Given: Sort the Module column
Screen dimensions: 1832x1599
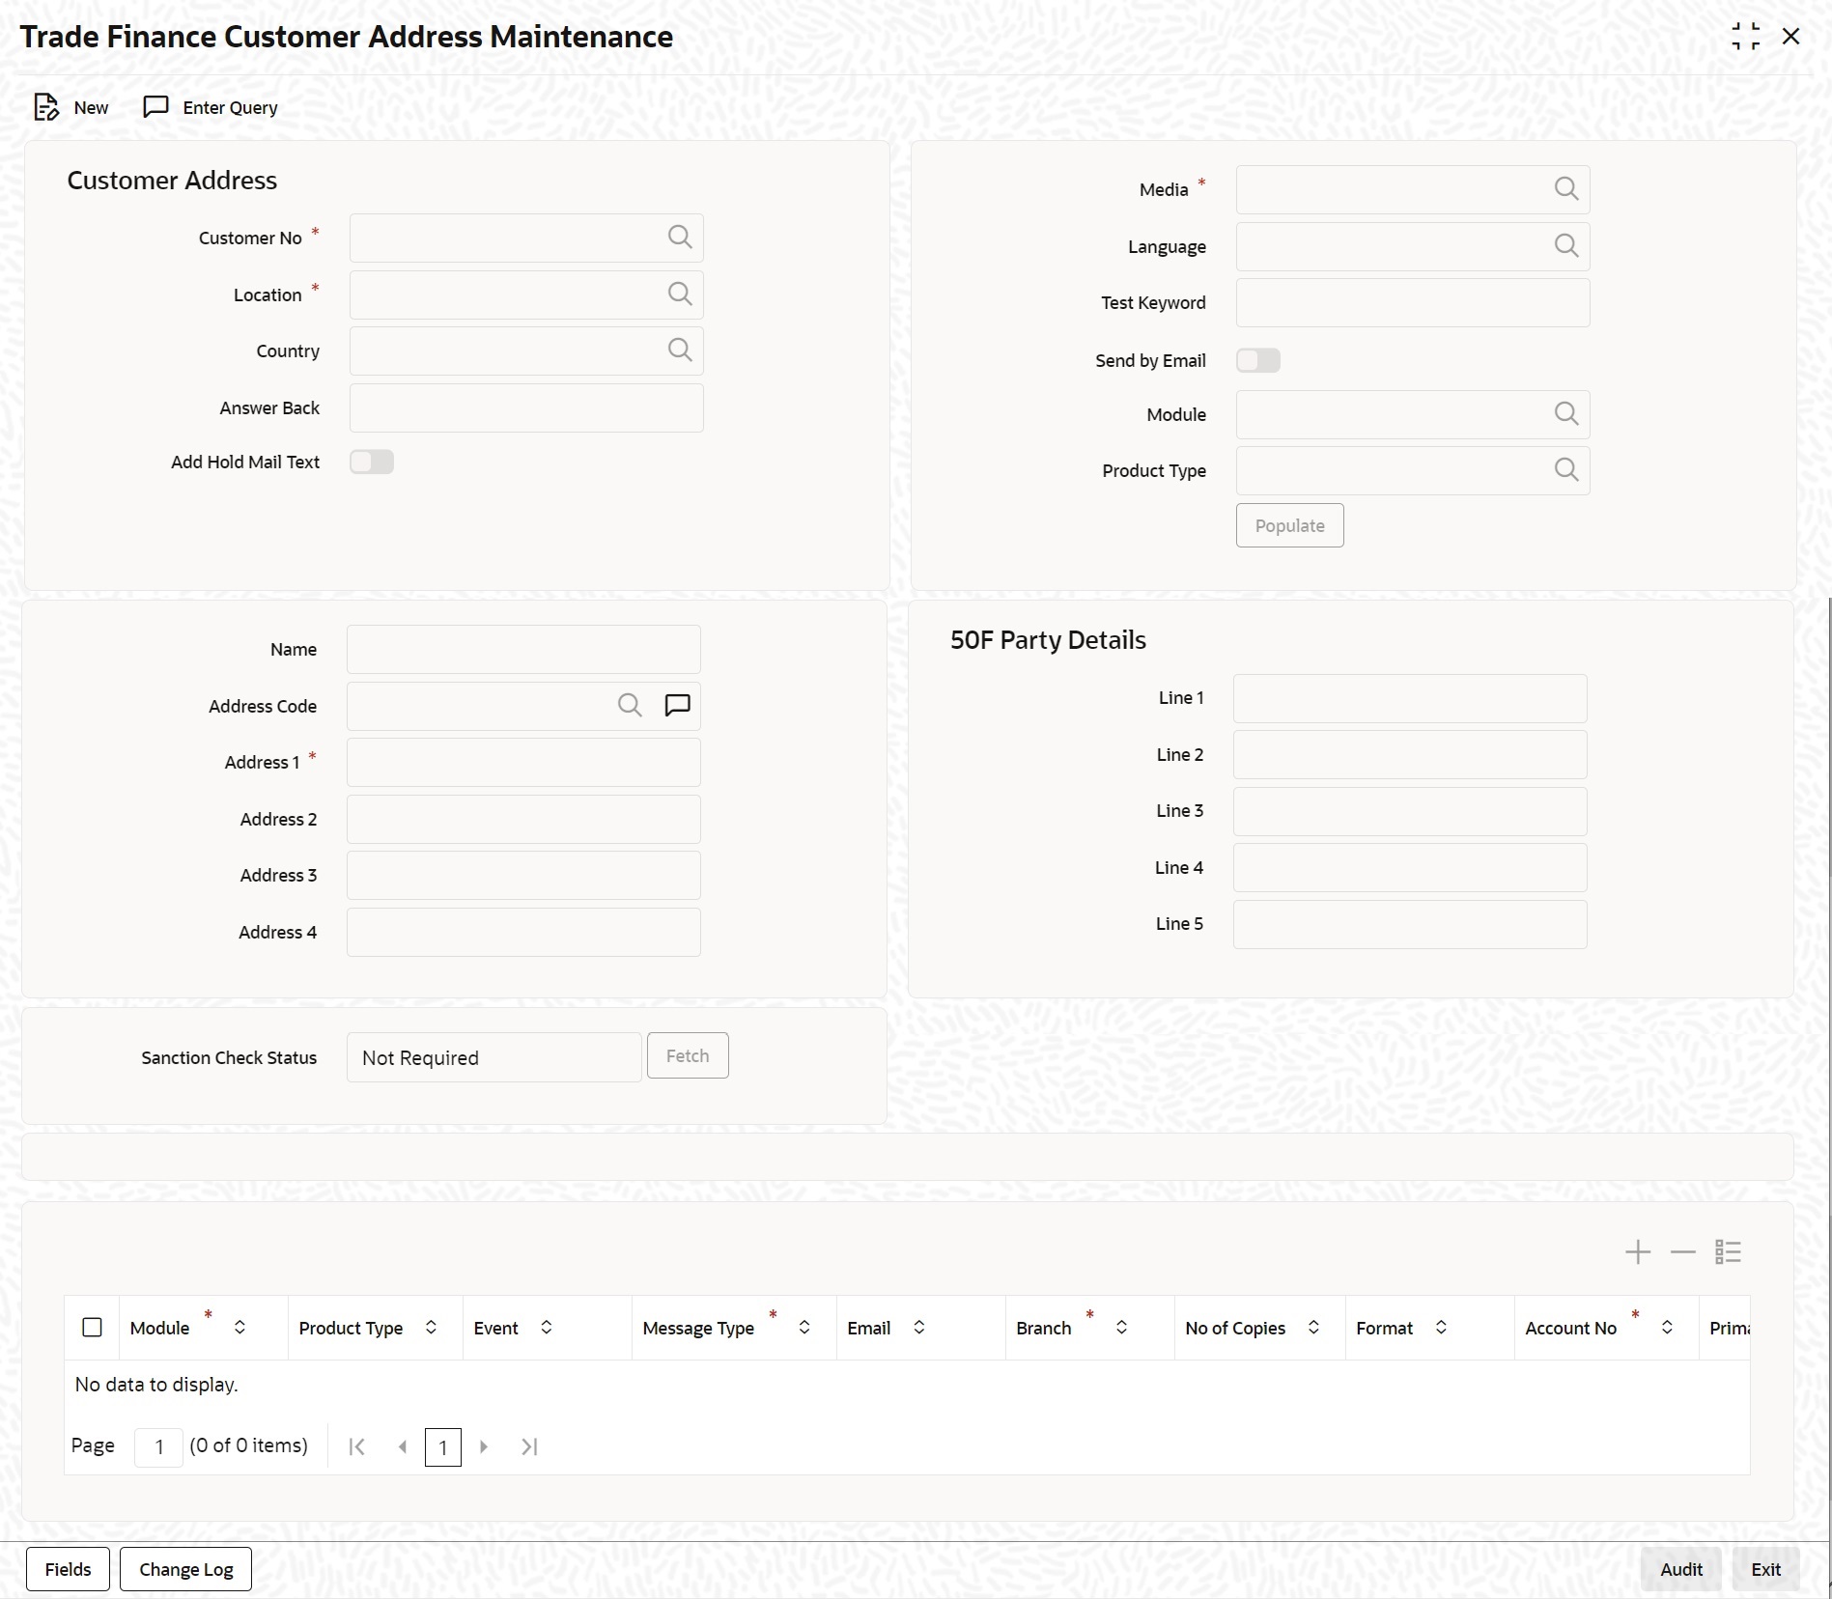Looking at the screenshot, I should [x=241, y=1328].
